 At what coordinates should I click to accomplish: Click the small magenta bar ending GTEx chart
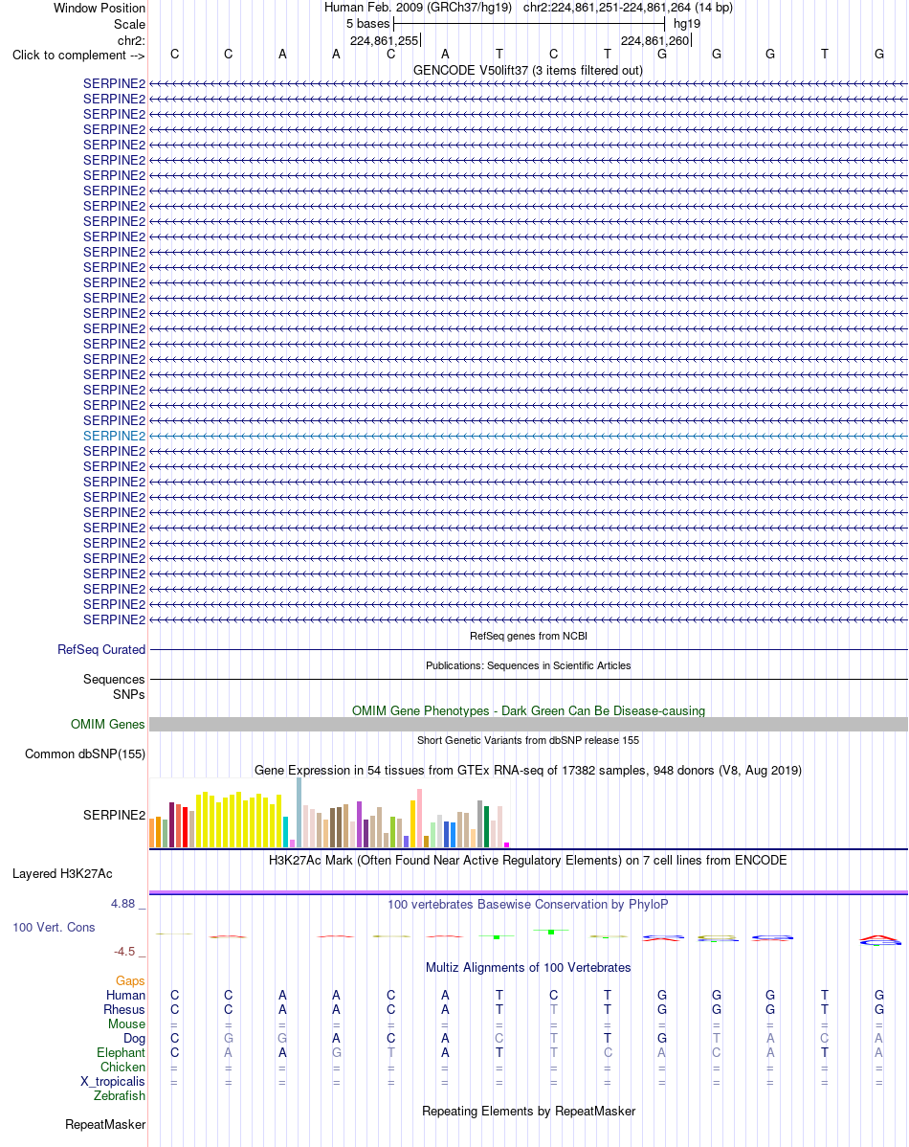(506, 844)
